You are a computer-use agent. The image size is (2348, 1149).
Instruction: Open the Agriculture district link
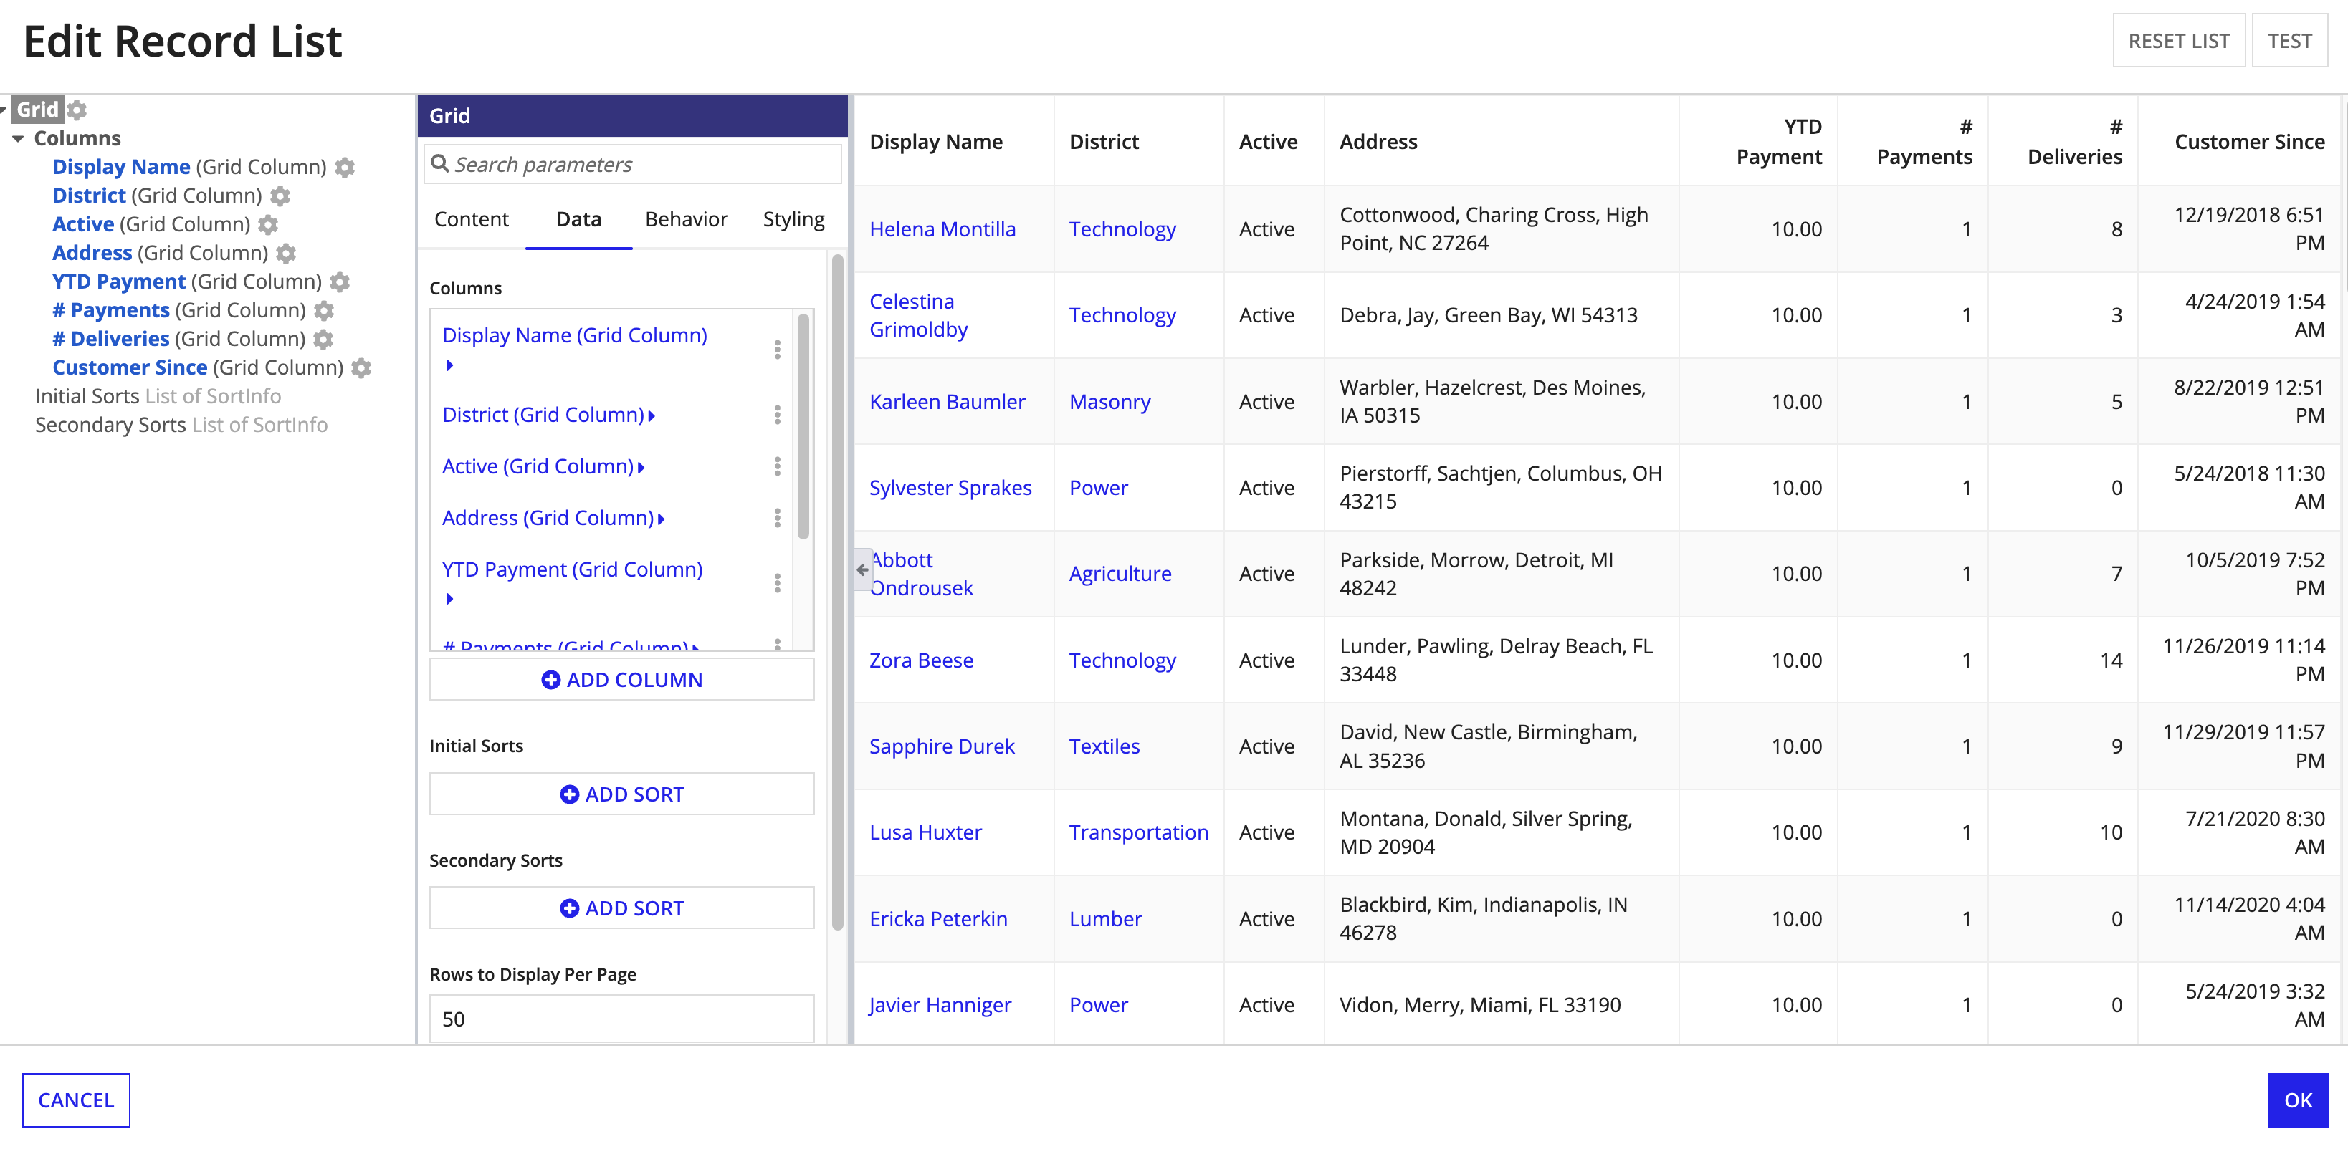(x=1120, y=574)
